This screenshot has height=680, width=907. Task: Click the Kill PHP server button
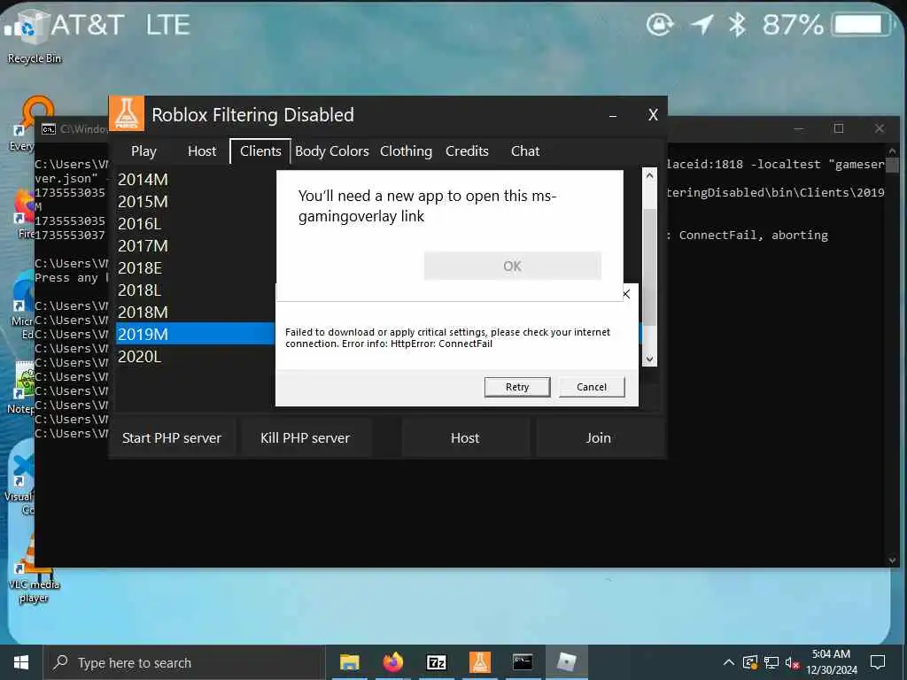[x=306, y=437]
